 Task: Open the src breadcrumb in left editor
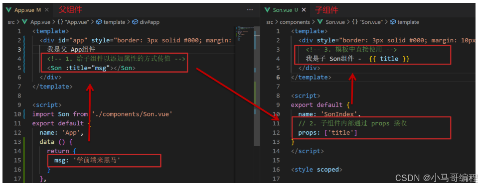point(11,22)
